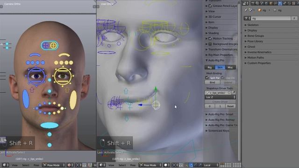
Task: Click the rig name input field
Action: [x=271, y=18]
